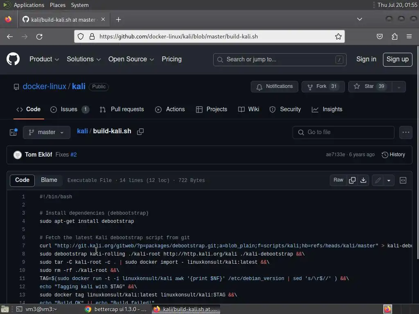
Task: Click Sign in
Action: click(x=366, y=59)
